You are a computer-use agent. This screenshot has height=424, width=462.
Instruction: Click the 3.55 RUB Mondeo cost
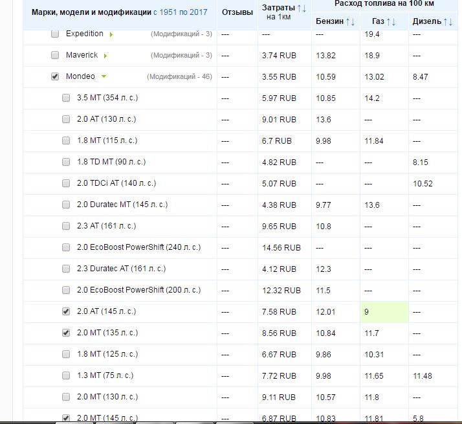click(x=279, y=77)
